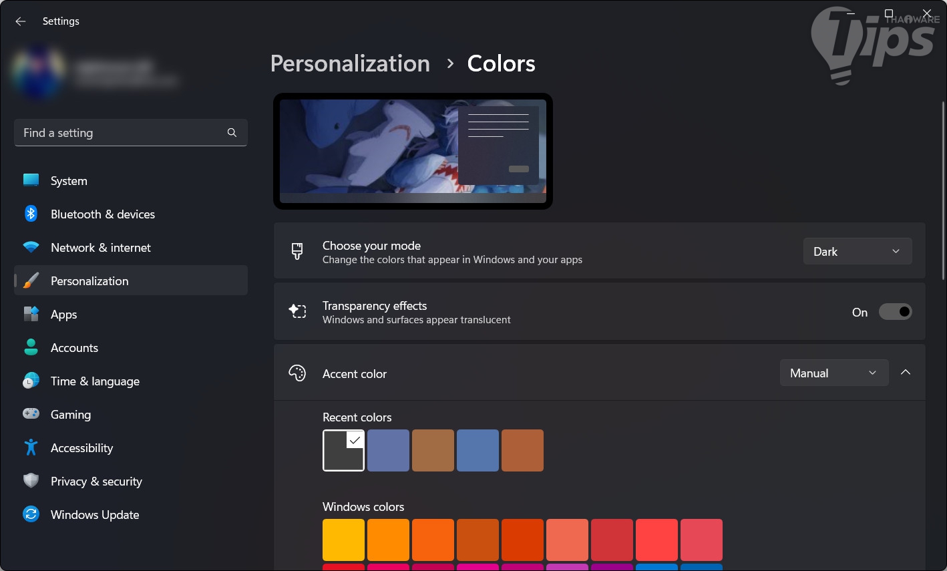Choose the tan brown recent color

click(433, 450)
